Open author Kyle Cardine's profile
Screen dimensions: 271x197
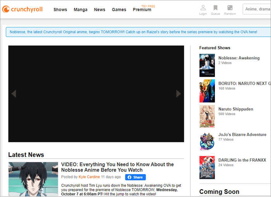(89, 177)
